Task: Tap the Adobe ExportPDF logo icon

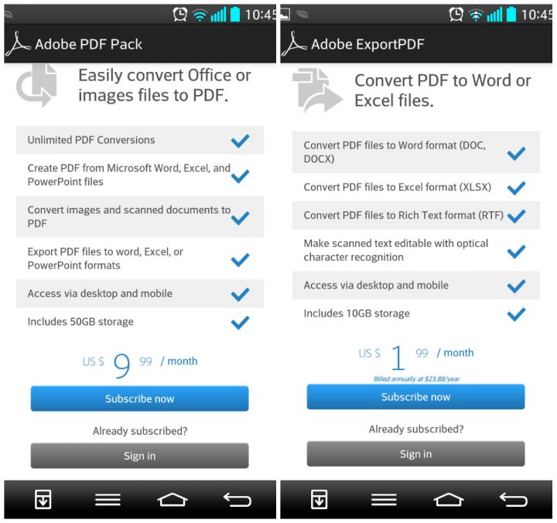Action: pos(294,44)
